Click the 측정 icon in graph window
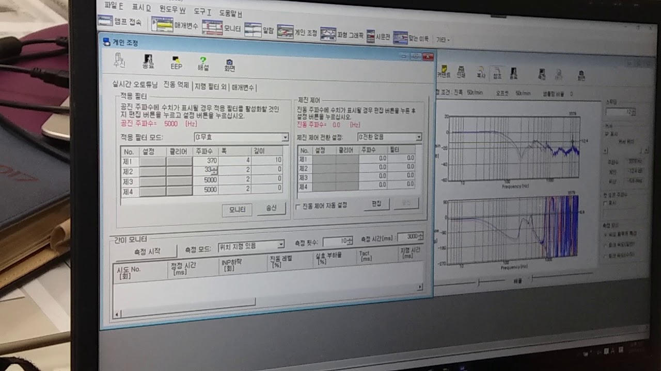Image resolution: width=661 pixels, height=371 pixels. click(541, 74)
